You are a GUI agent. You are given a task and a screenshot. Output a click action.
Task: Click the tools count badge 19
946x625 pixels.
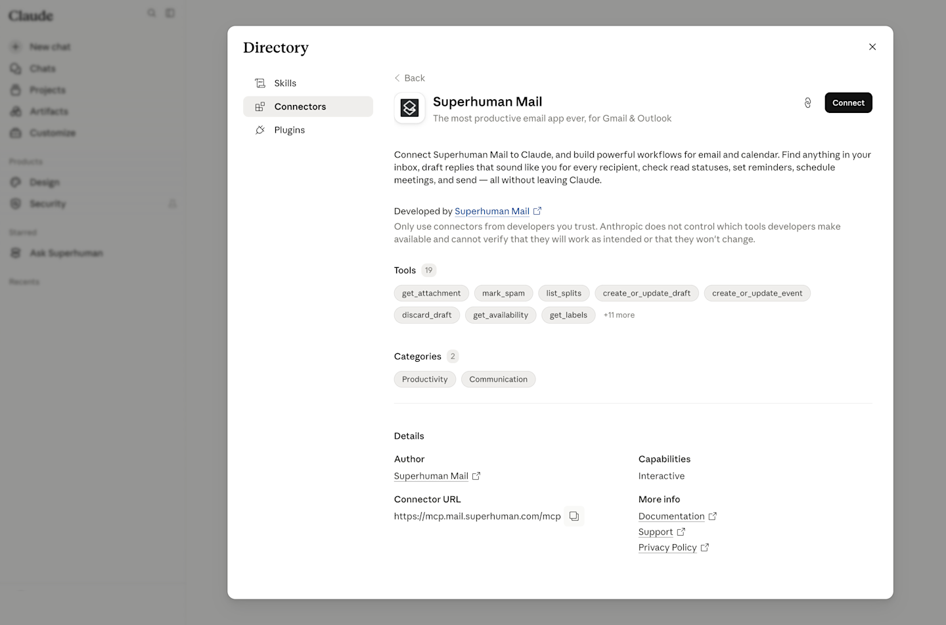(429, 270)
